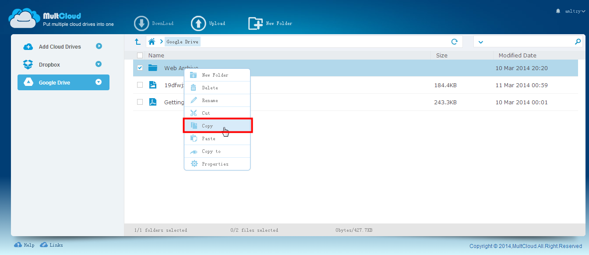
Task: Click the 243.3KB size value
Action: click(445, 103)
